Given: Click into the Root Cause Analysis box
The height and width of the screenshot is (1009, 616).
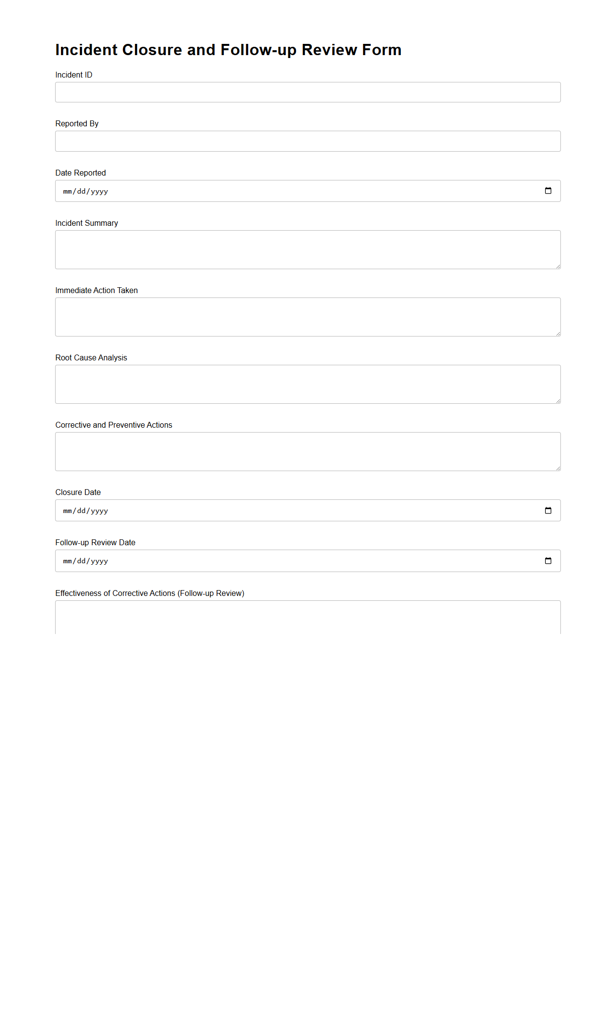Looking at the screenshot, I should [307, 384].
